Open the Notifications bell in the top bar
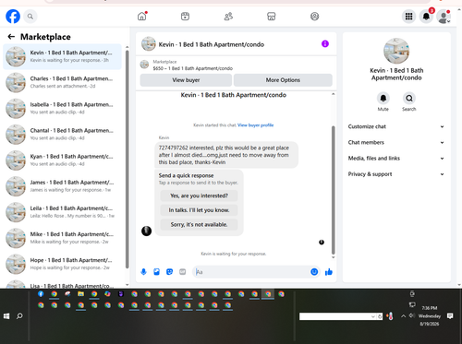Viewport: 462px width, 344px height. pos(426,17)
